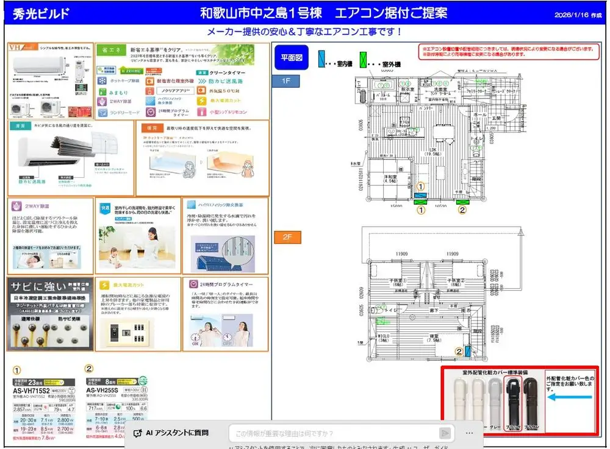
Task: Select the みまもり green feature icon
Action: pos(102,91)
